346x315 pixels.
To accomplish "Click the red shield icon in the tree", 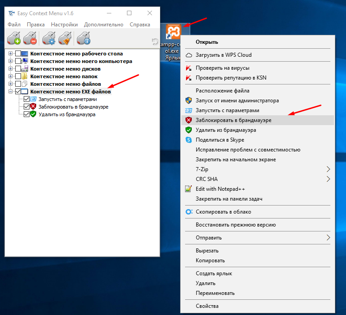I will click(x=33, y=106).
